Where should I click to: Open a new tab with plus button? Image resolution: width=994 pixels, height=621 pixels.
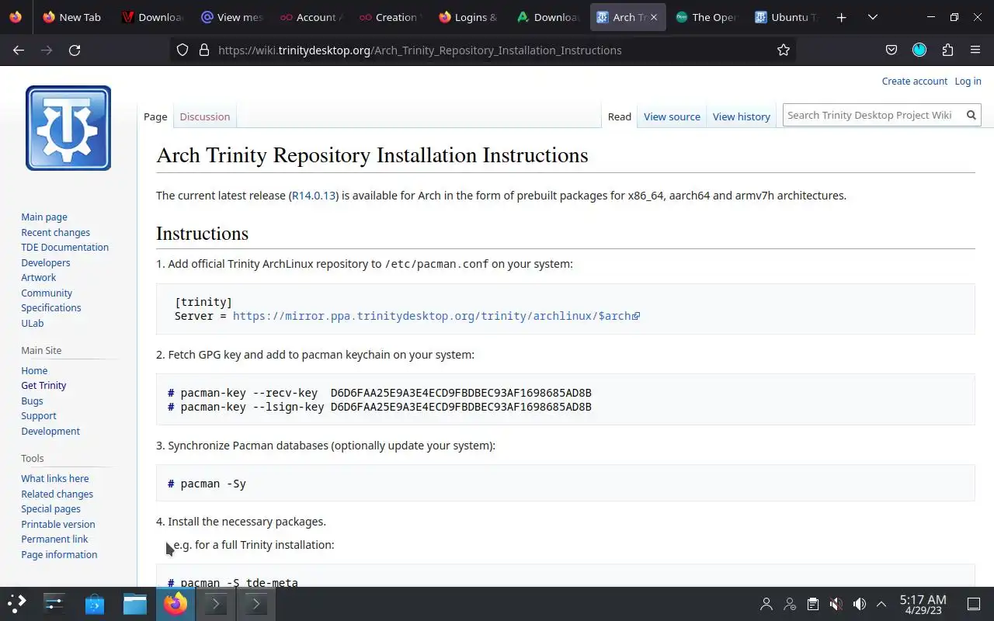[841, 17]
